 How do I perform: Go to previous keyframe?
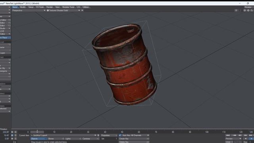234,135
